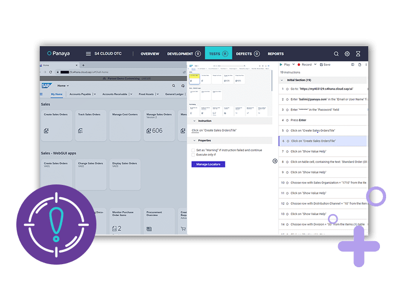Click the SAP Fiori search magnifier
The image size is (408, 281).
pyautogui.click(x=173, y=85)
